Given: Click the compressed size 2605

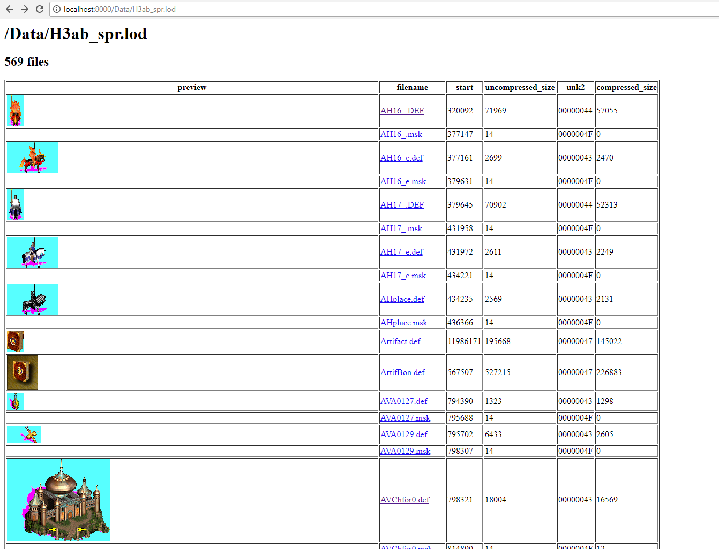Looking at the screenshot, I should 605,434.
